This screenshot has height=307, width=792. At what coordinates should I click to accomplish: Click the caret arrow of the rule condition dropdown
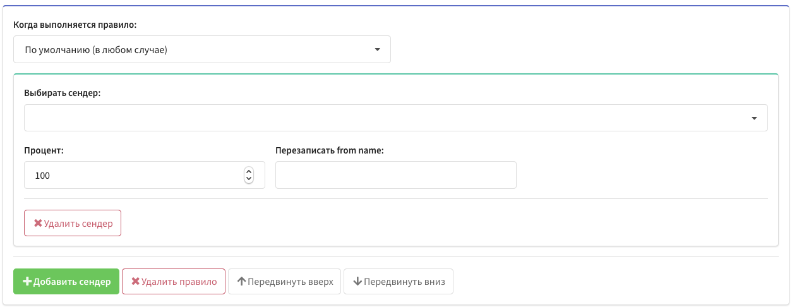(x=377, y=49)
